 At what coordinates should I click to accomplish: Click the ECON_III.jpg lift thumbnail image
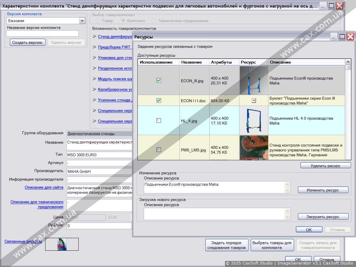click(254, 80)
